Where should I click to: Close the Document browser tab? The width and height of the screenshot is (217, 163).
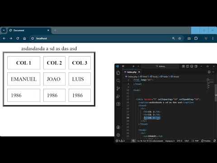click(48, 30)
